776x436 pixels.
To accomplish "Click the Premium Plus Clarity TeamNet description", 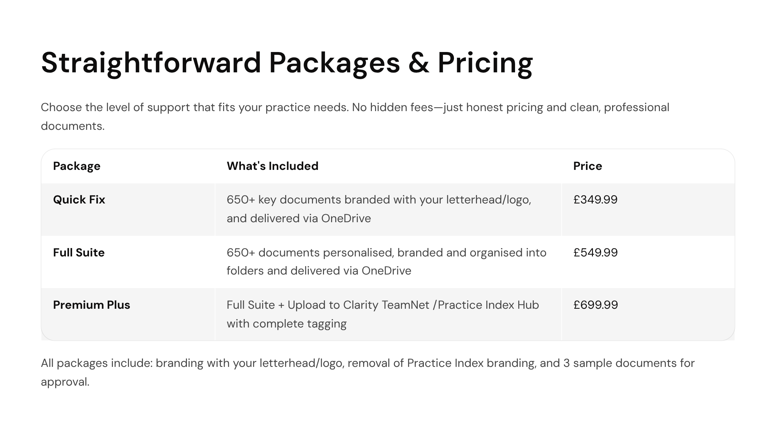I will tap(383, 314).
